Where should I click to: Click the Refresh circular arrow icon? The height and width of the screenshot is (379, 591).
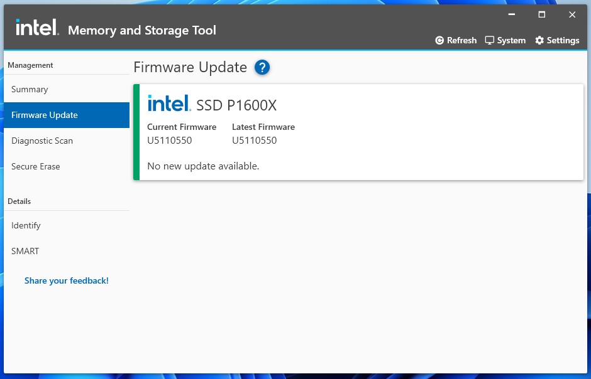(x=439, y=40)
